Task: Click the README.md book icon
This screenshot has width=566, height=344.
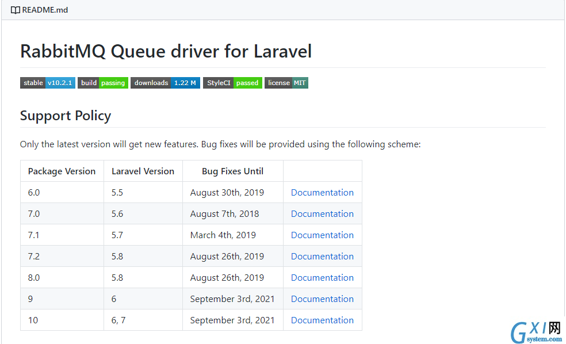Action: point(15,10)
